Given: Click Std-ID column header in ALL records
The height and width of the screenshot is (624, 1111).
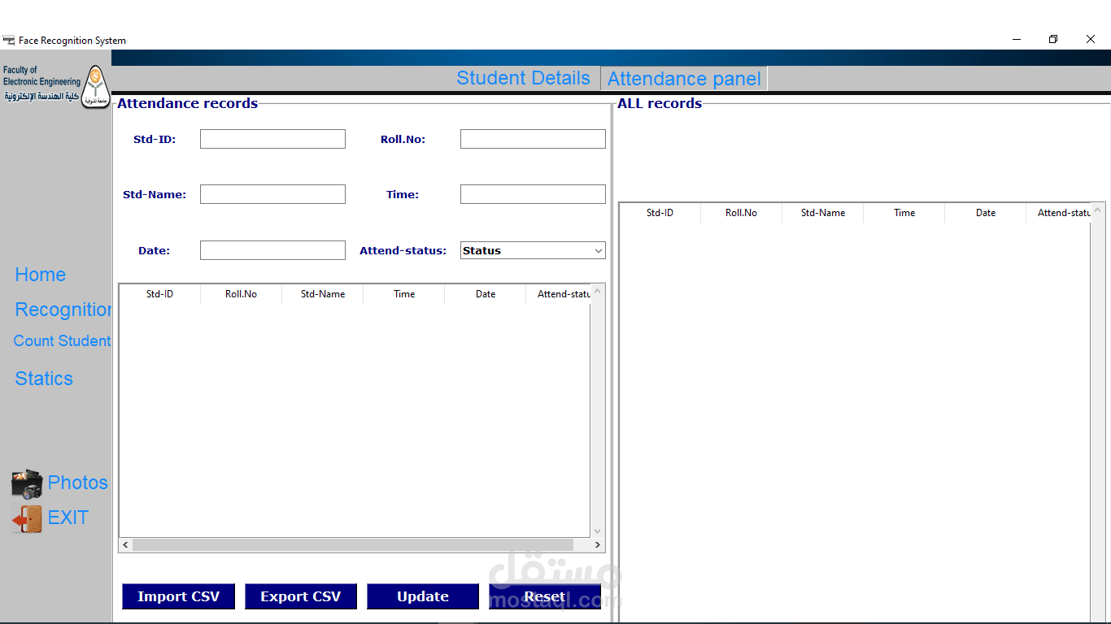Looking at the screenshot, I should coord(660,213).
